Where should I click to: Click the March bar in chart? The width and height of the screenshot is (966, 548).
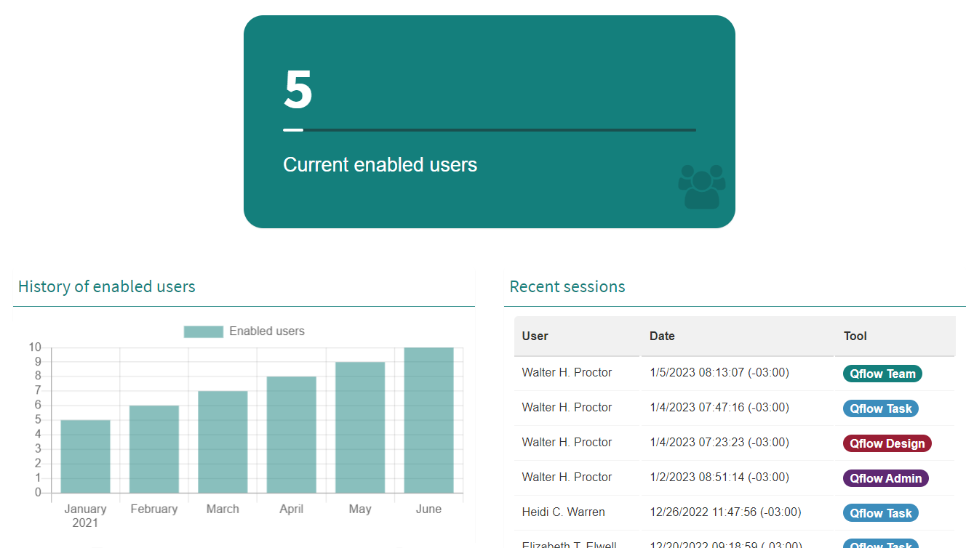pyautogui.click(x=223, y=442)
